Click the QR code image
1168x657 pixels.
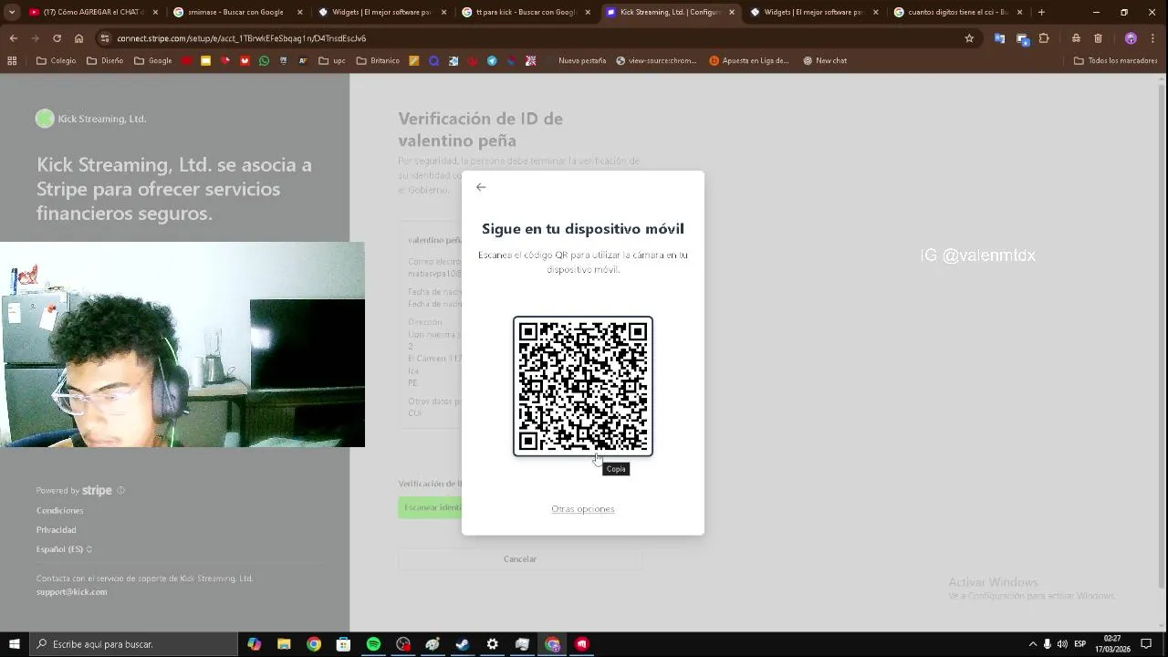(x=583, y=386)
